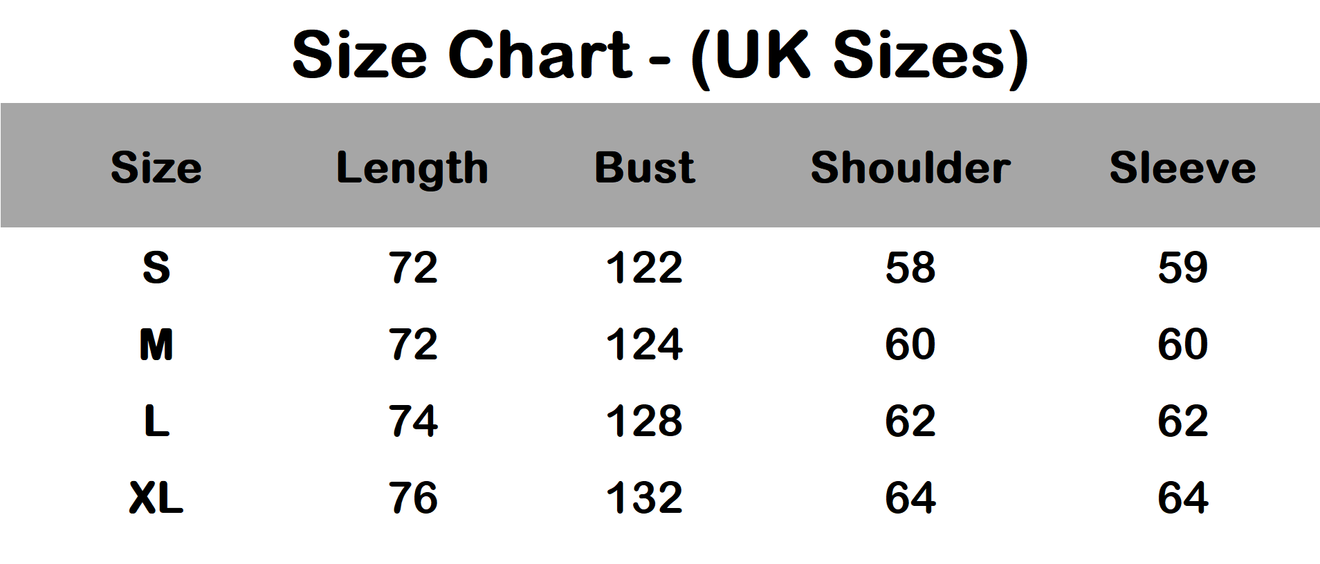
Task: Select the Bust value 132
Action: [645, 498]
